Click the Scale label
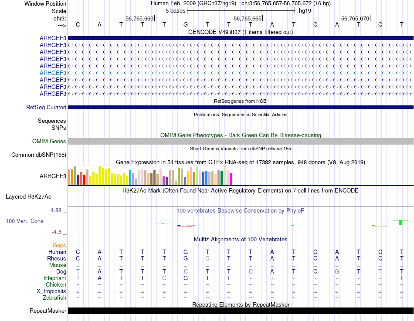414x321 pixels. coord(59,11)
